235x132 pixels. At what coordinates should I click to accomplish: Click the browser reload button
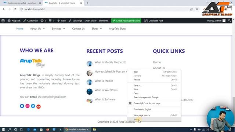pyautogui.click(x=15, y=9)
